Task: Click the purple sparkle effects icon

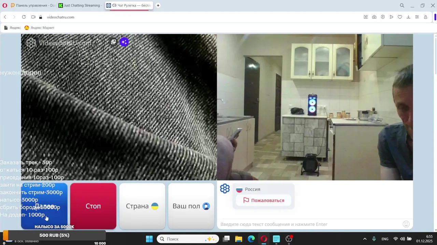Action: point(124,42)
